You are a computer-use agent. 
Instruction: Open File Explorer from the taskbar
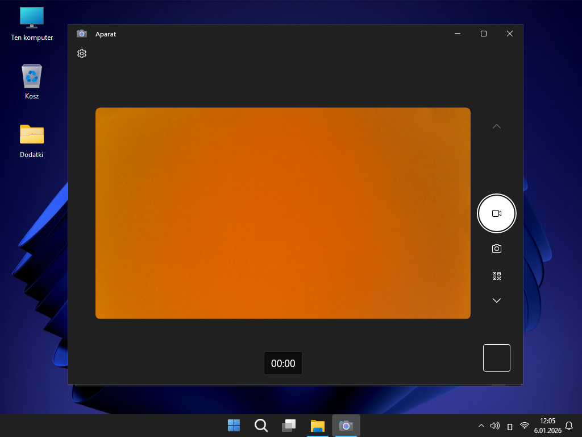click(x=317, y=426)
